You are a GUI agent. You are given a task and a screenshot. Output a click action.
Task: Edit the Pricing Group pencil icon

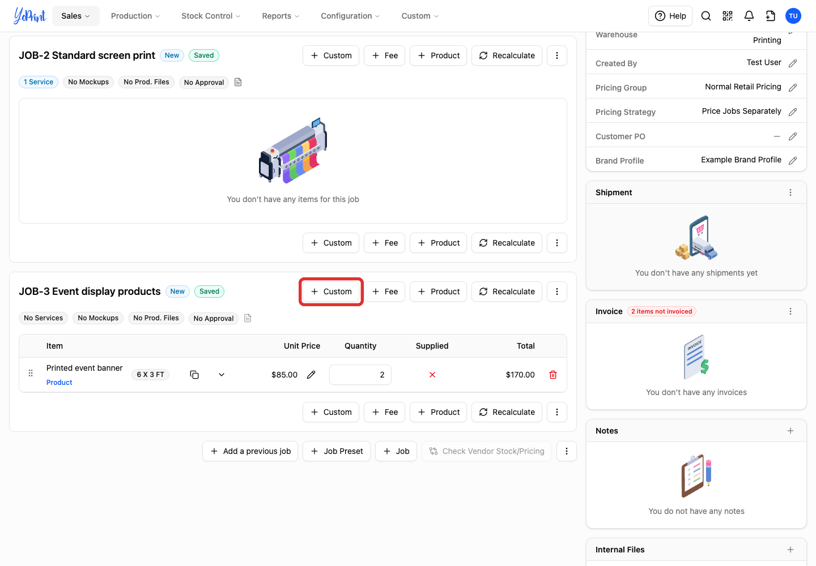tap(793, 88)
